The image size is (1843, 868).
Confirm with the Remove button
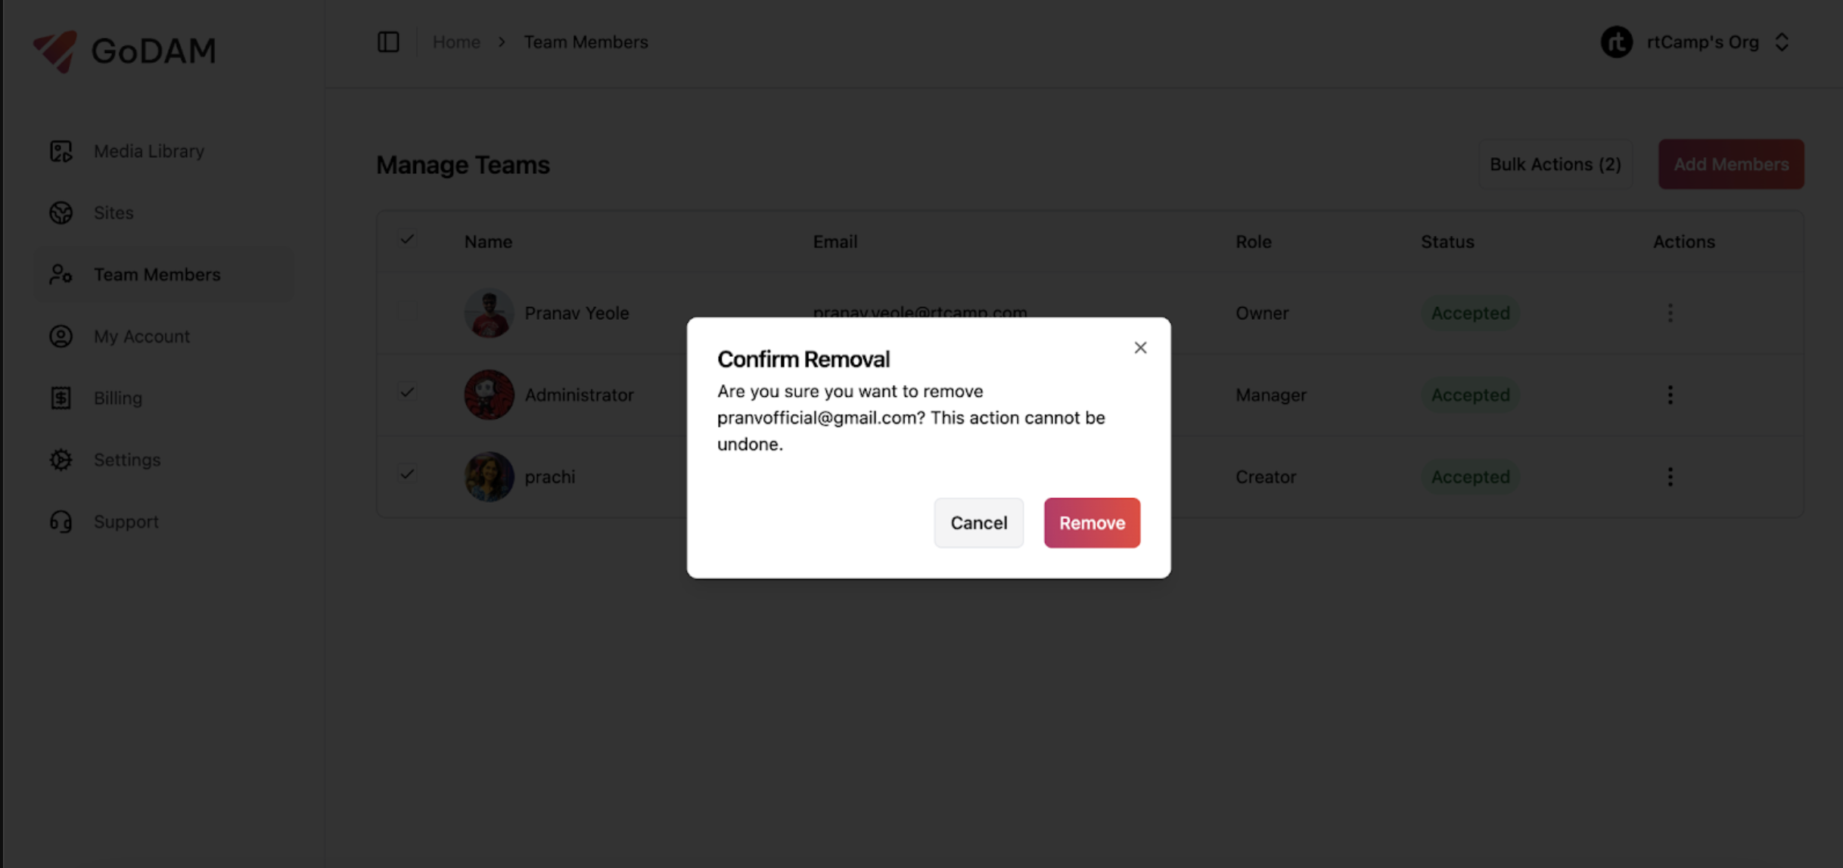pos(1092,522)
